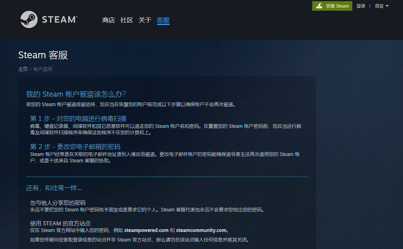The height and width of the screenshot is (249, 403).
Task: Click 第 1 步 - 对您的电脑进行病毒扫描 heading
Action: tap(78, 119)
